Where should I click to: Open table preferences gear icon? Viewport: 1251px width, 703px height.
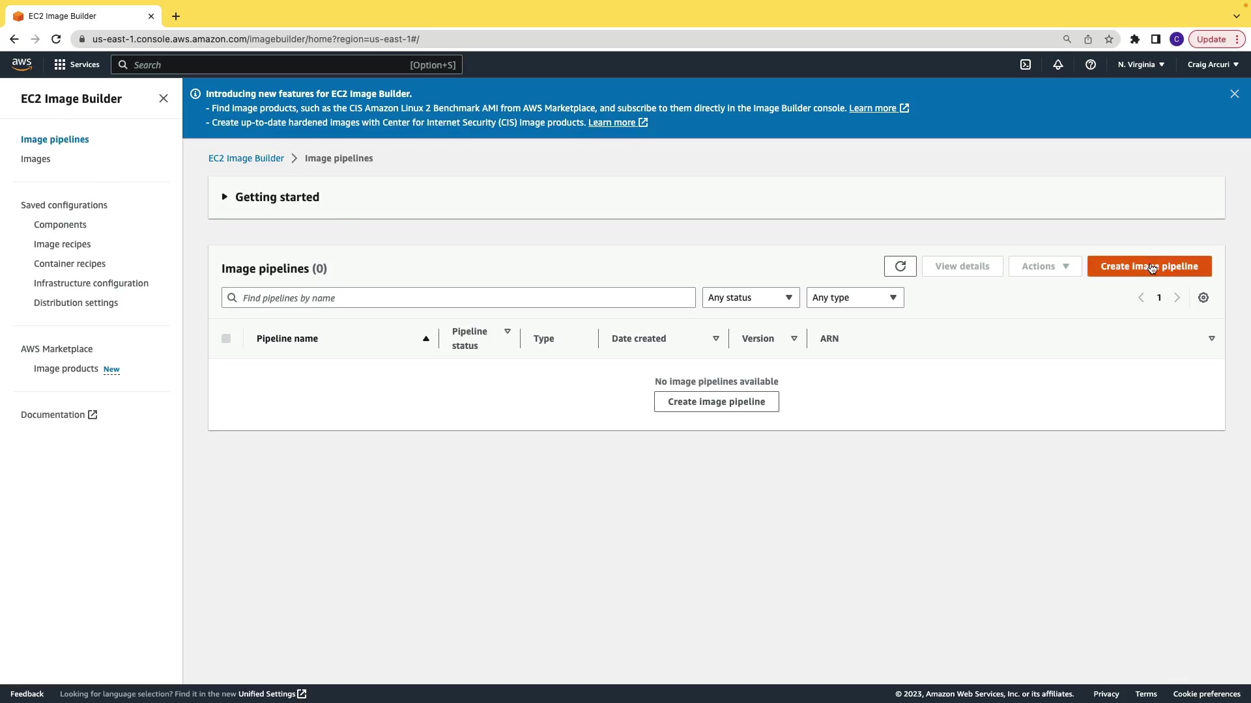tap(1203, 297)
